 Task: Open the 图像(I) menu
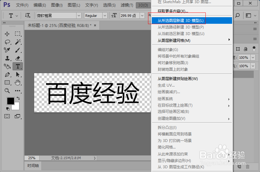pyautogui.click(x=57, y=5)
